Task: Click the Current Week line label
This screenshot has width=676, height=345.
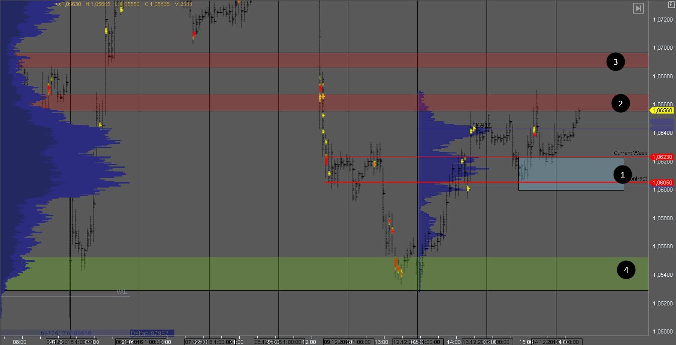Action: click(630, 153)
